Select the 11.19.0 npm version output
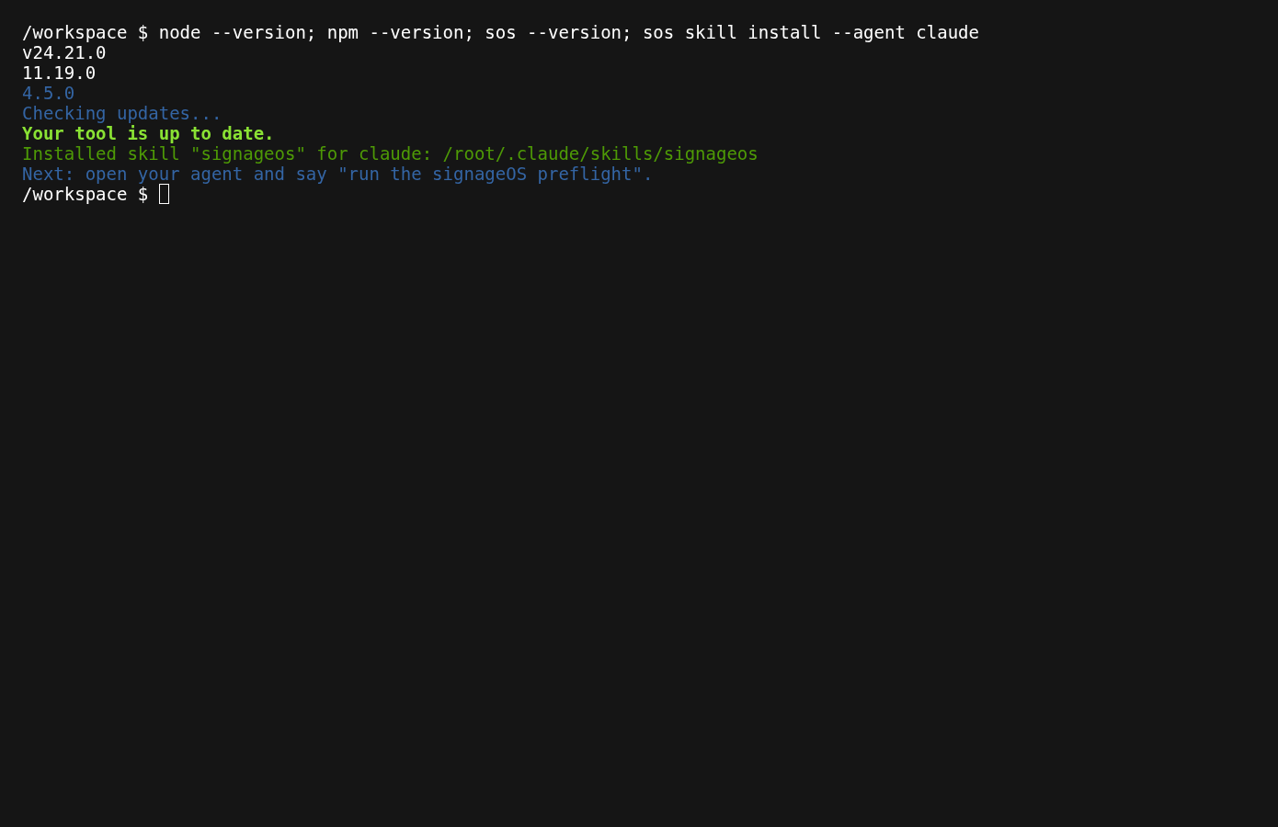Image resolution: width=1278 pixels, height=827 pixels. 59,74
